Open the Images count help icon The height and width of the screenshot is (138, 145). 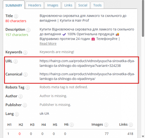(x=106, y=125)
